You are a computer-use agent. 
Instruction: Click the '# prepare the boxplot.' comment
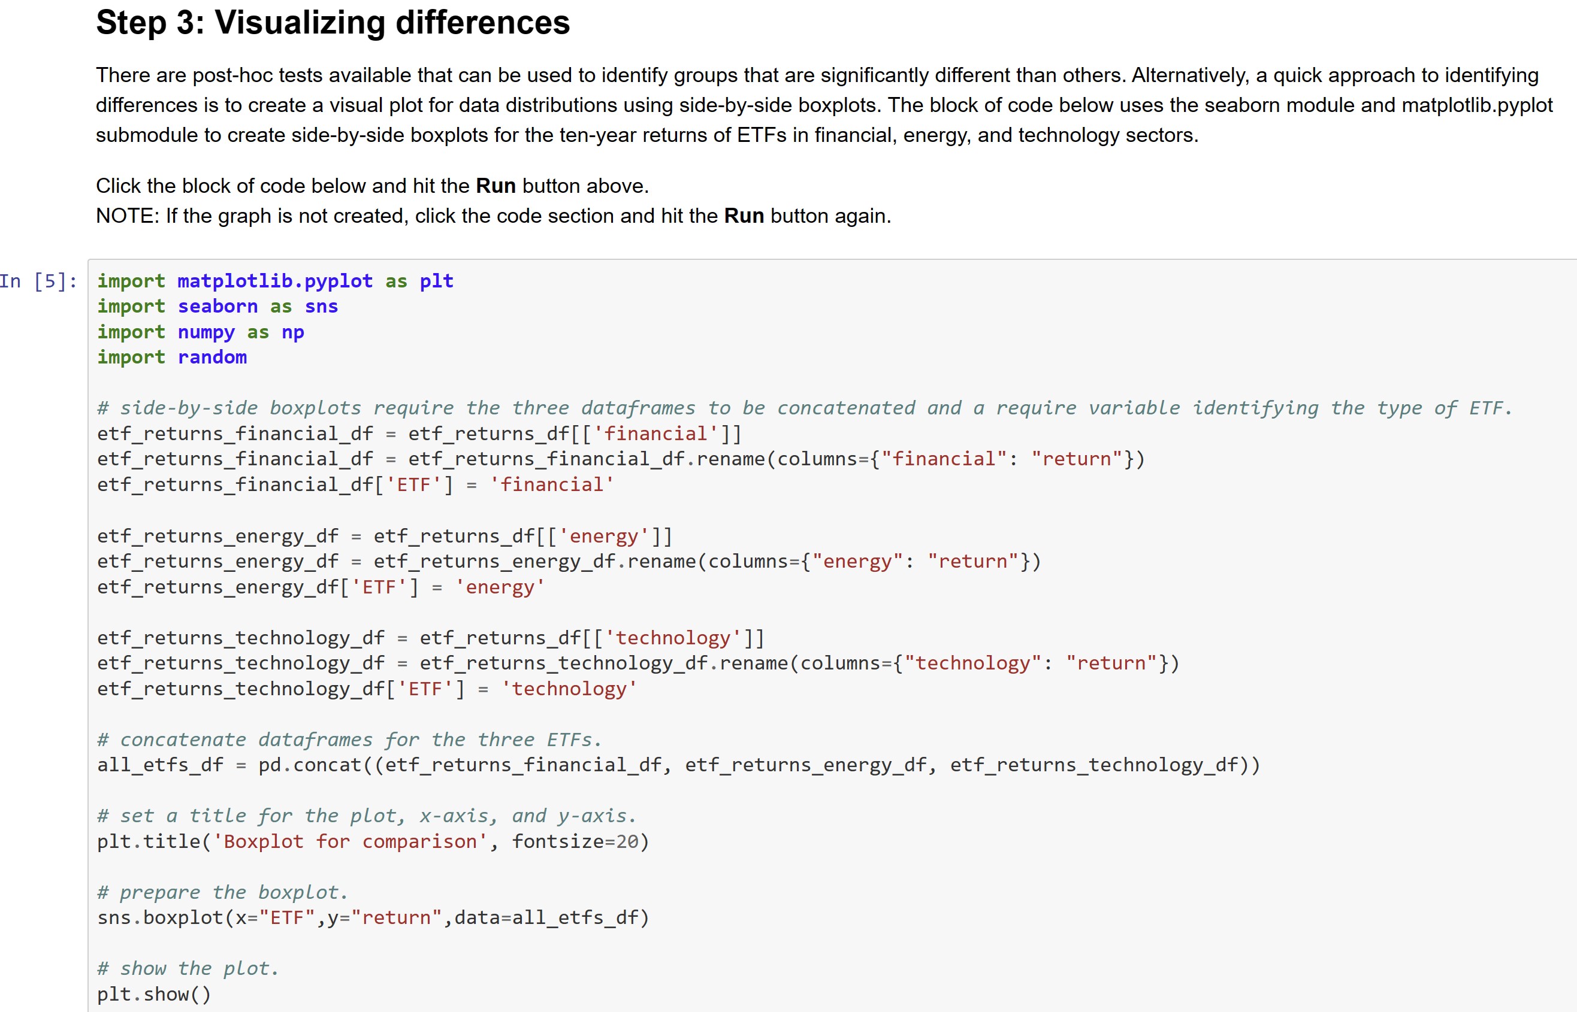(x=222, y=892)
